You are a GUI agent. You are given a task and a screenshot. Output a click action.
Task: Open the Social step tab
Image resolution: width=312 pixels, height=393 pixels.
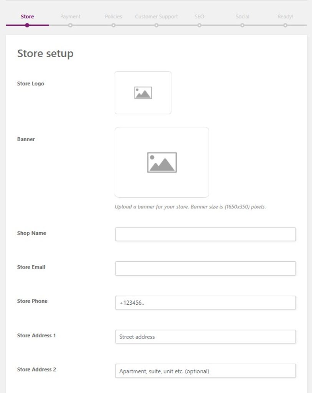coord(242,17)
